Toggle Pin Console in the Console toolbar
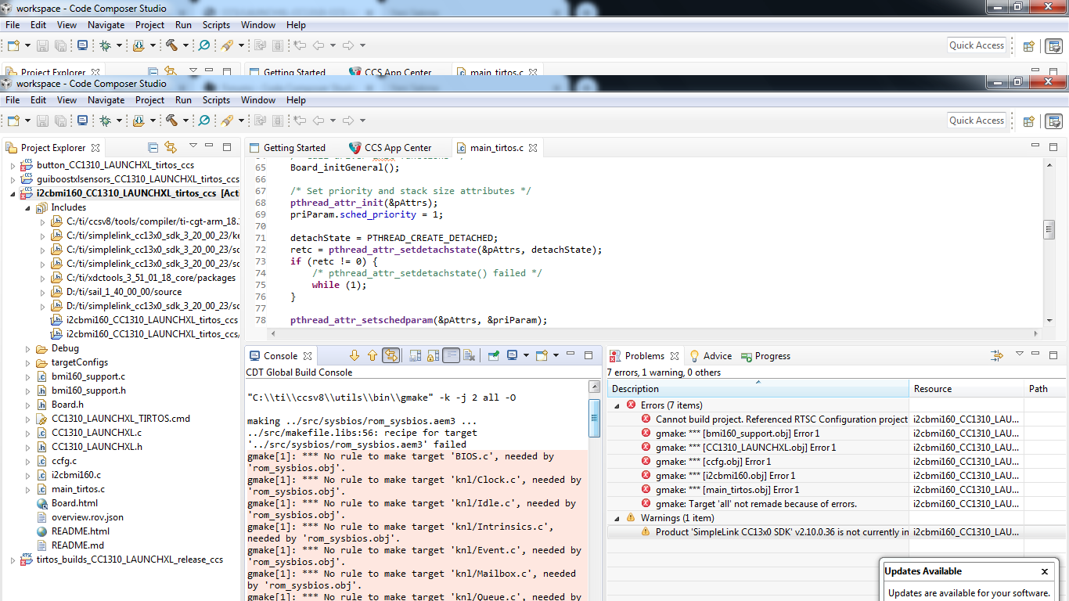1069x601 pixels. [494, 356]
